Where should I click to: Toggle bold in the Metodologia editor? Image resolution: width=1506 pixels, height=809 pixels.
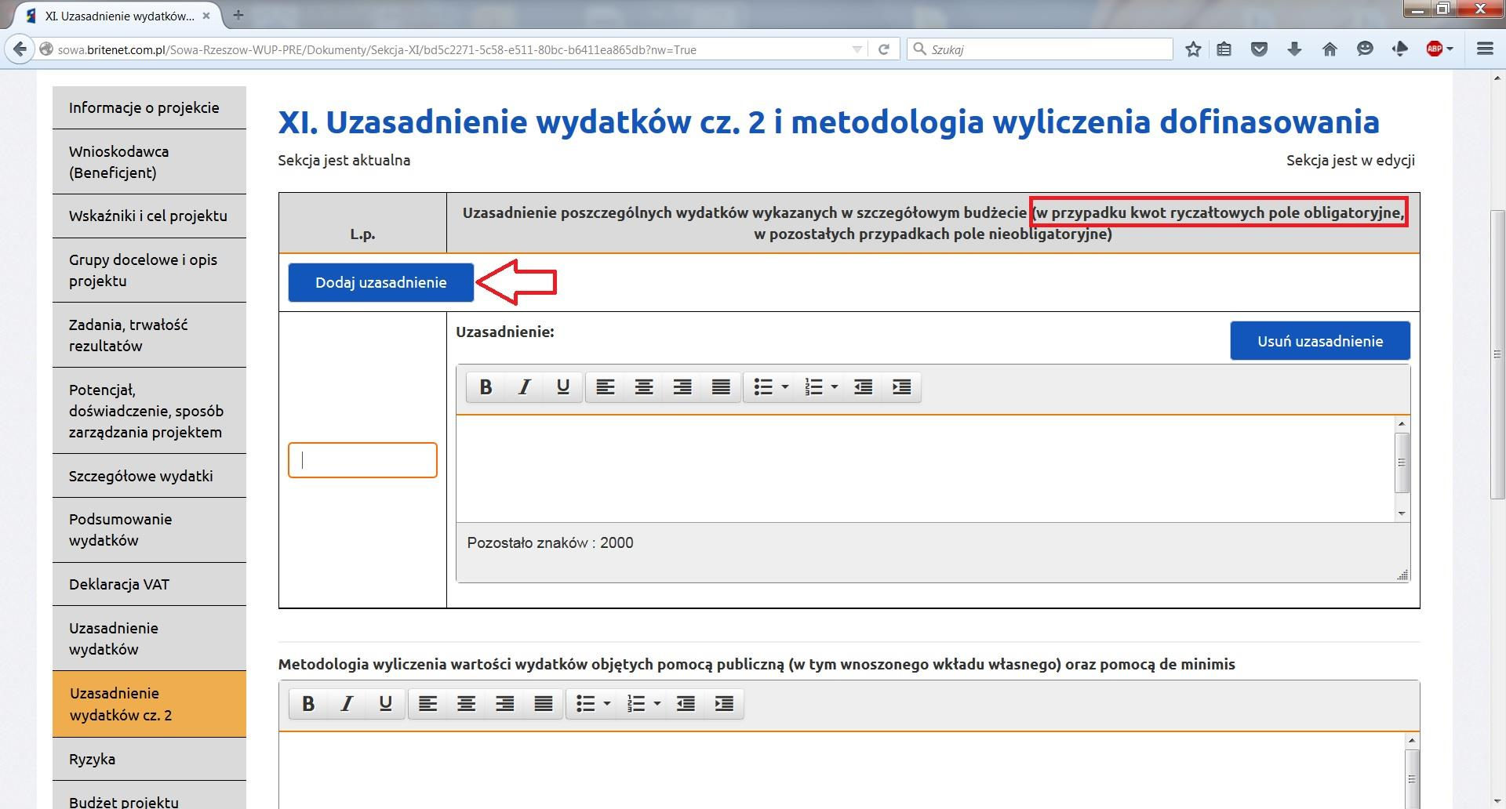(x=309, y=703)
